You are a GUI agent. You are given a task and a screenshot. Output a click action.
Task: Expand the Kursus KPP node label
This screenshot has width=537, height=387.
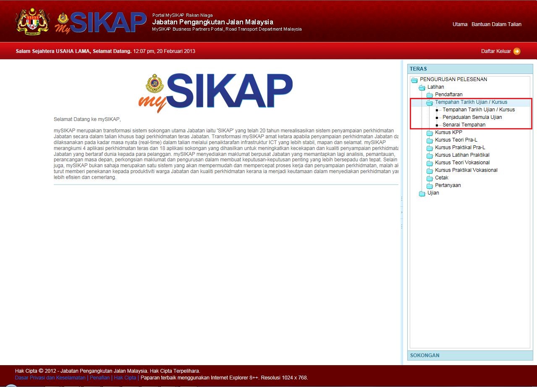point(448,132)
